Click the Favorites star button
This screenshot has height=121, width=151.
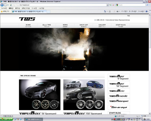(5, 12)
